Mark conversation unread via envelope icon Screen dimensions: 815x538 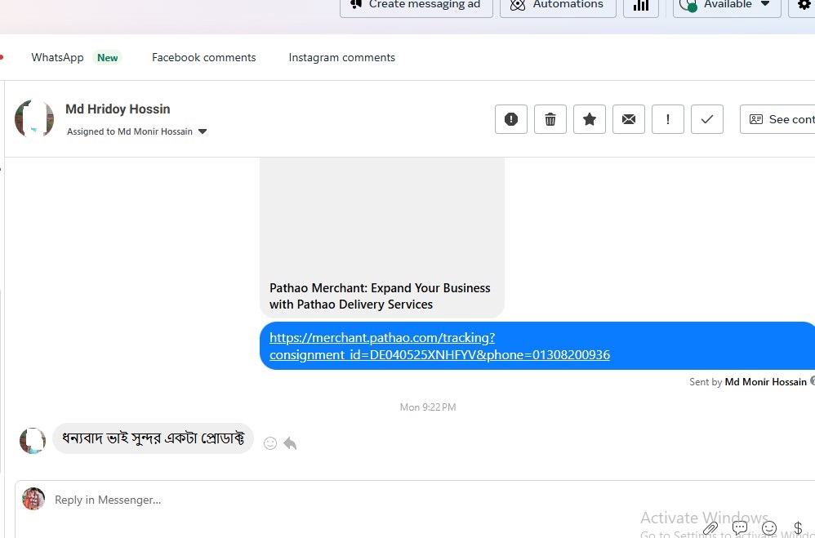[629, 119]
